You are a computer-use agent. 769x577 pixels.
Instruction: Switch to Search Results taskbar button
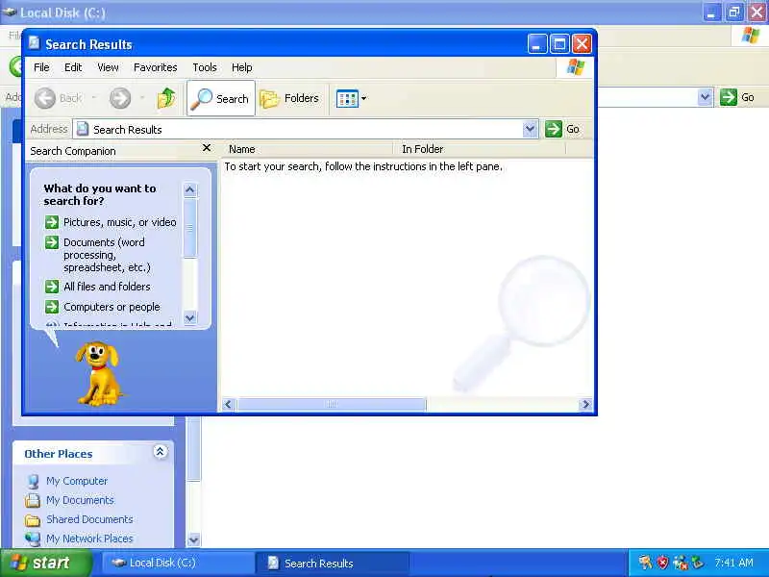[x=332, y=563]
